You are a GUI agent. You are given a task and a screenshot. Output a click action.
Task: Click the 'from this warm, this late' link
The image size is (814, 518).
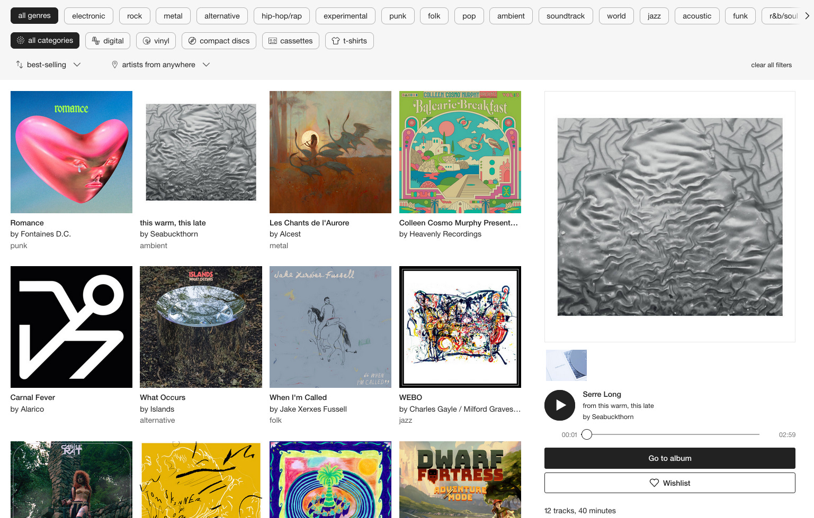coord(618,406)
